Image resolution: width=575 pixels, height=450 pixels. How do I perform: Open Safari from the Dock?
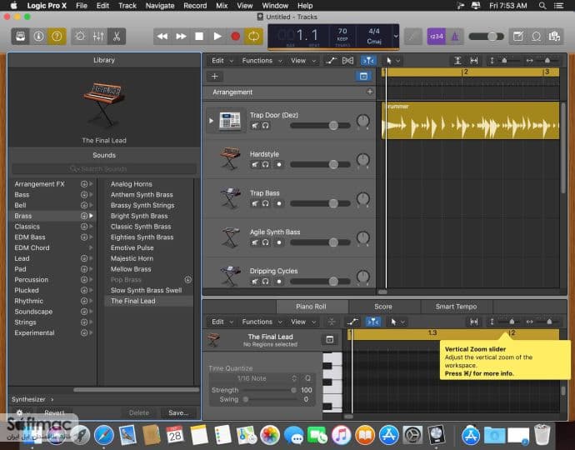point(104,435)
